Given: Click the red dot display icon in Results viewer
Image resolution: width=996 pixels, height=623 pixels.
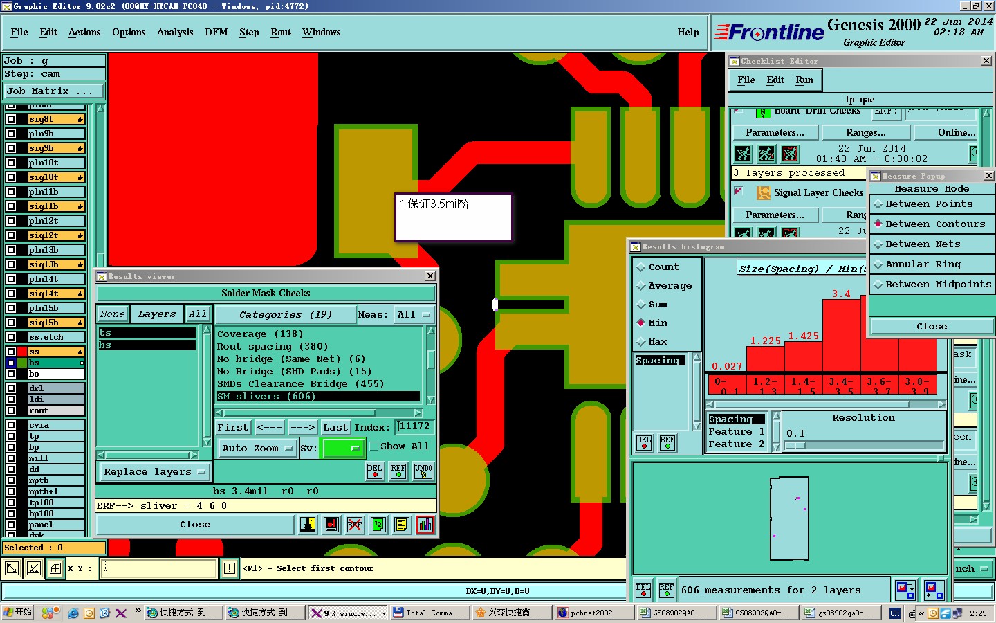Looking at the screenshot, I should click(331, 525).
